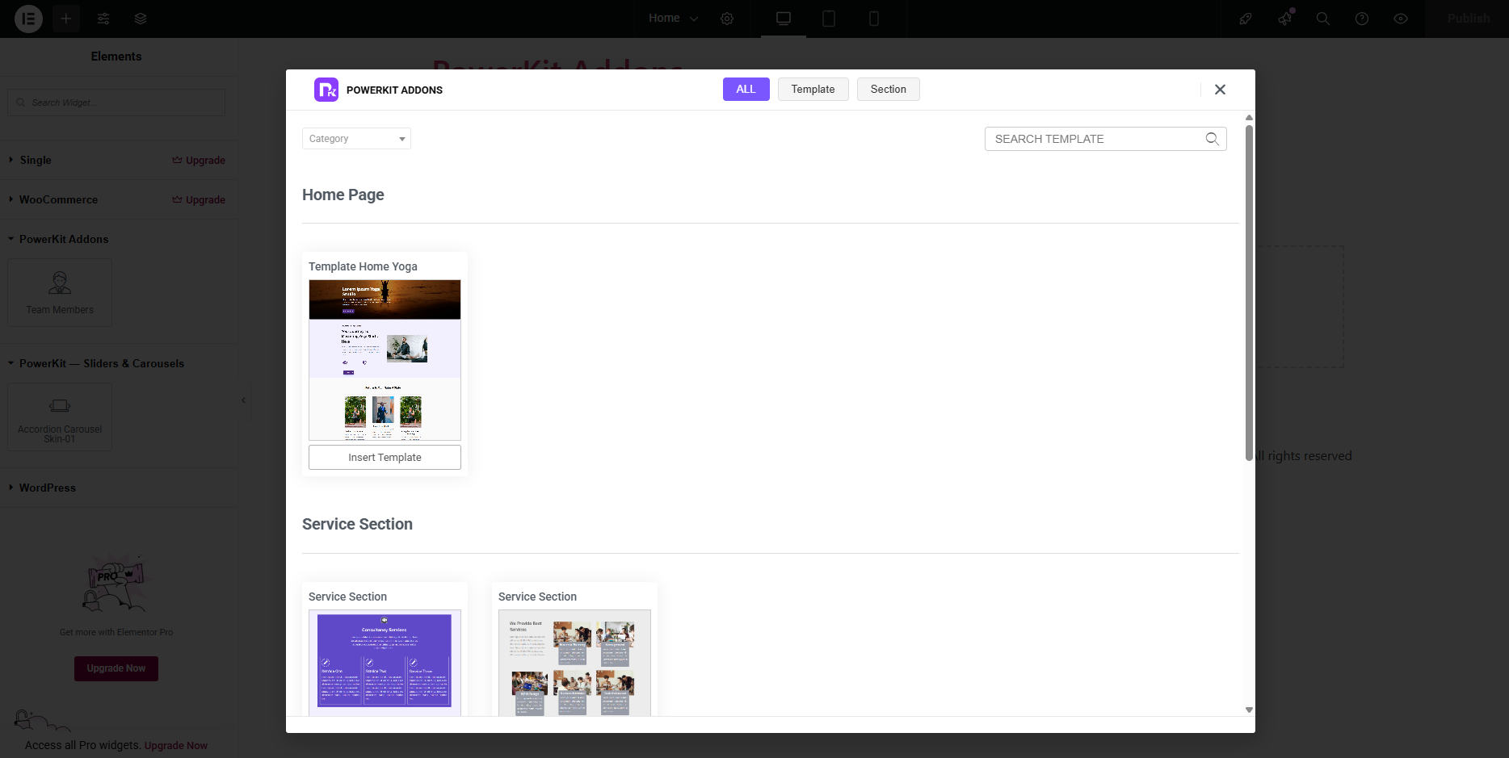
Task: Select the Team Members widget
Action: [x=60, y=292]
